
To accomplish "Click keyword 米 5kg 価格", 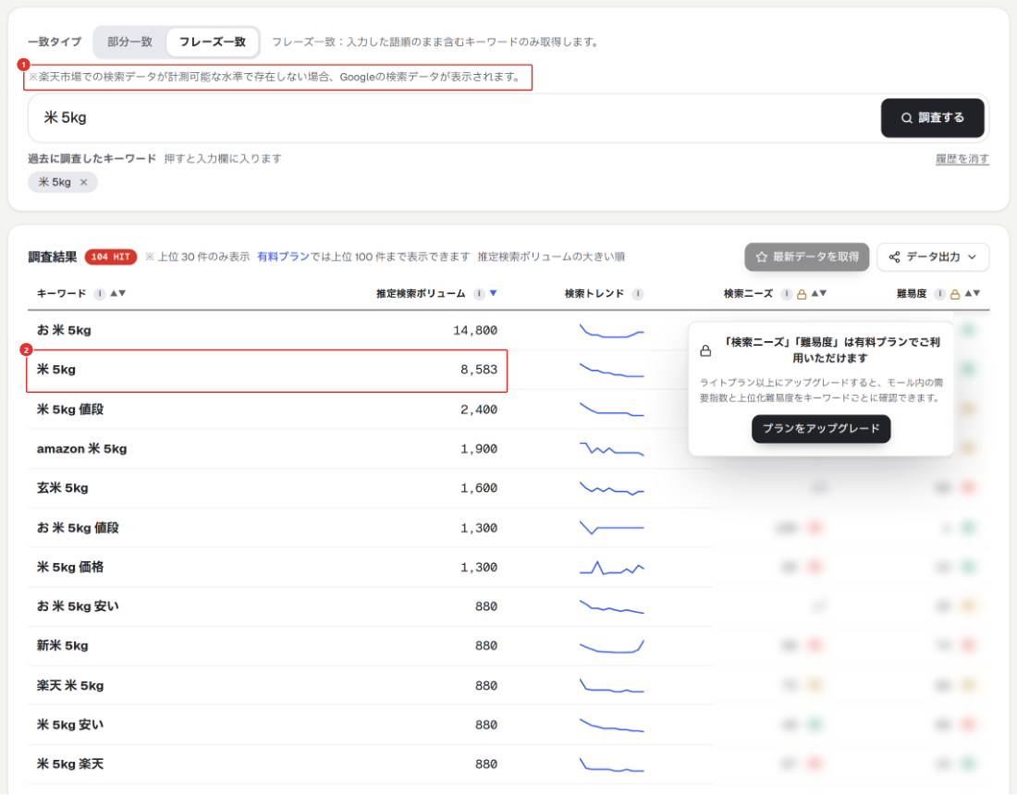I will click(x=70, y=567).
